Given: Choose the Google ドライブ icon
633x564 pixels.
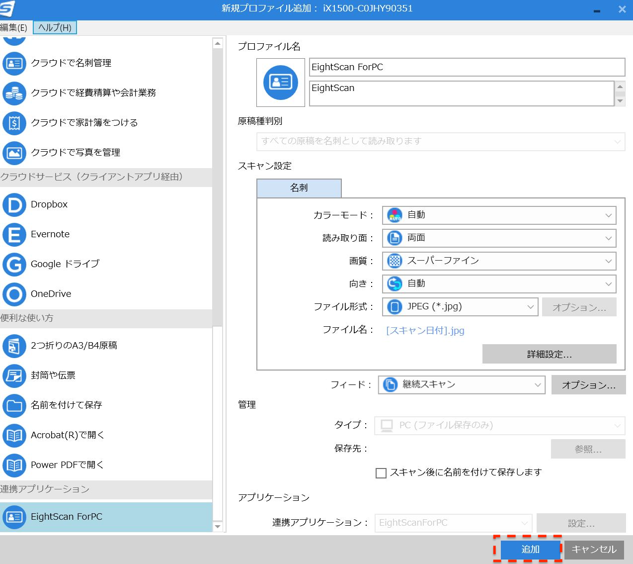Looking at the screenshot, I should [14, 264].
